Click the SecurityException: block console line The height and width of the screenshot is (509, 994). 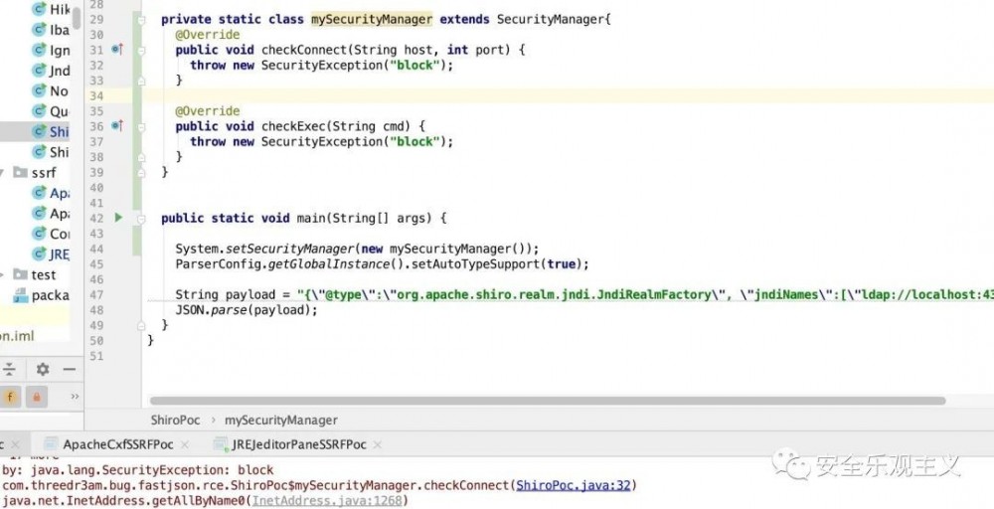pyautogui.click(x=137, y=470)
